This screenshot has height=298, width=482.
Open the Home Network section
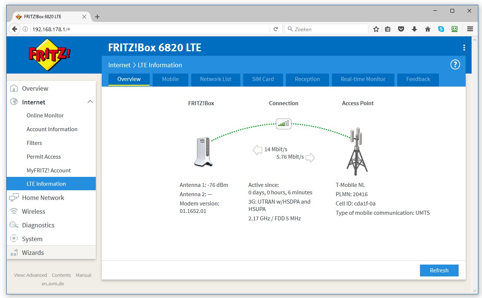[14, 197]
